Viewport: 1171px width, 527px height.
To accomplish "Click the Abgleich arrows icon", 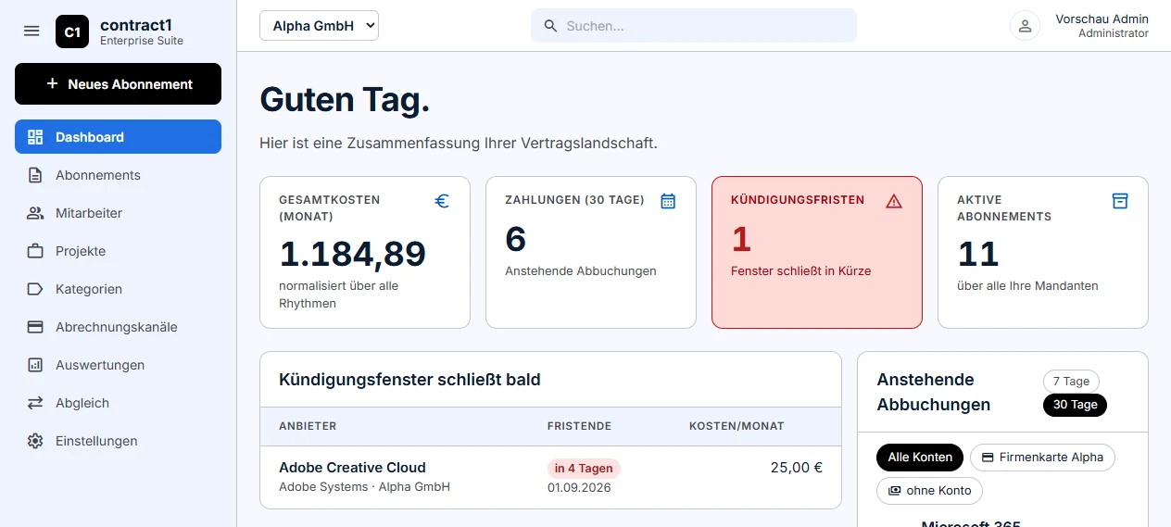I will pos(35,403).
